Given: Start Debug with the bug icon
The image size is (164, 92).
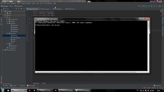Looking at the screenshot, I should click(x=151, y=6).
